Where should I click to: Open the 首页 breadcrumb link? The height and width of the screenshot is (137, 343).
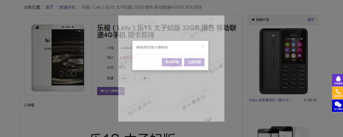pos(49,7)
